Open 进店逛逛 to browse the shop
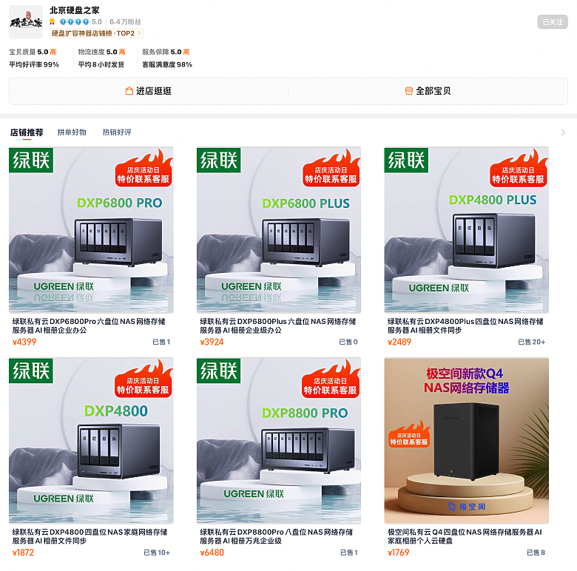Image resolution: width=577 pixels, height=571 pixels. 149,91
